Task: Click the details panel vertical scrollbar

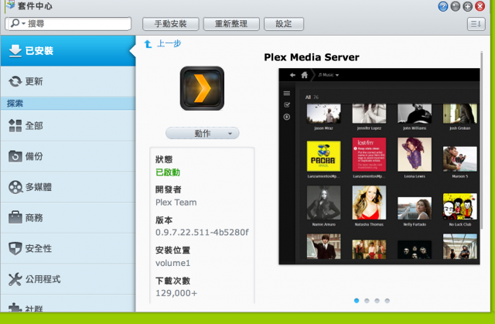Action: [x=481, y=140]
